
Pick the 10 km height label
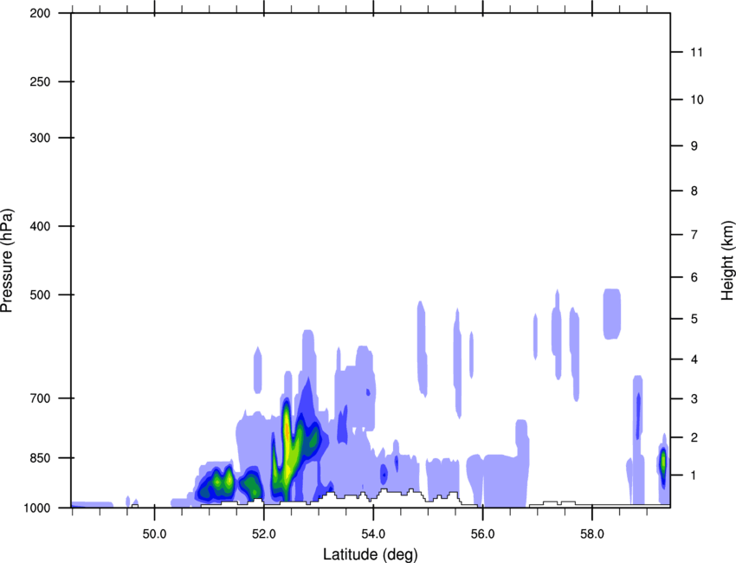697,100
